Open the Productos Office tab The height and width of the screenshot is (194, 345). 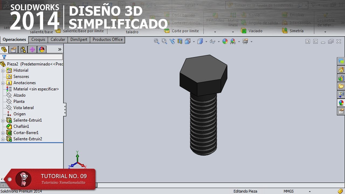coord(108,40)
